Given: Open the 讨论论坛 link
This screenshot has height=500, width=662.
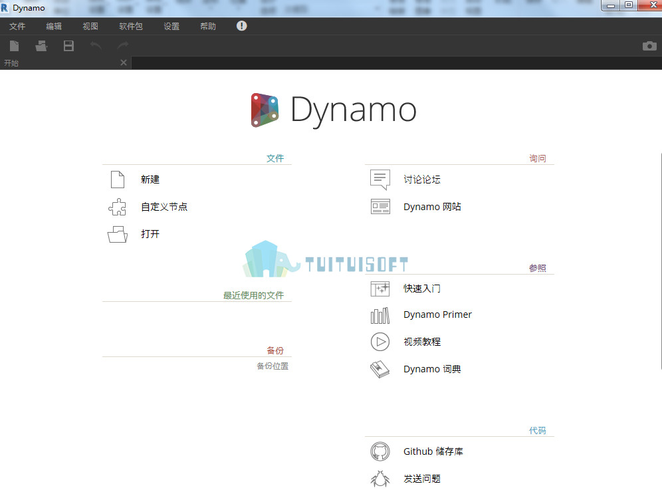Looking at the screenshot, I should click(x=422, y=180).
